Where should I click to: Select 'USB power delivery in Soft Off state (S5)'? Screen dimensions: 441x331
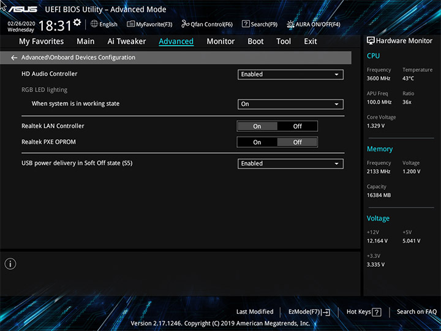click(x=77, y=163)
